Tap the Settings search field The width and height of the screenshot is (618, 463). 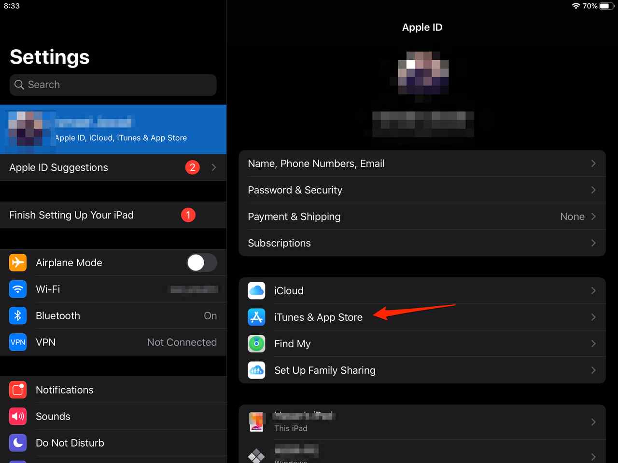(x=113, y=84)
